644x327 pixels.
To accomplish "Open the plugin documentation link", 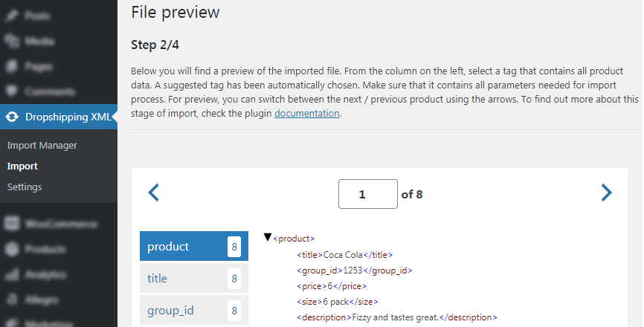I will coord(307,113).
